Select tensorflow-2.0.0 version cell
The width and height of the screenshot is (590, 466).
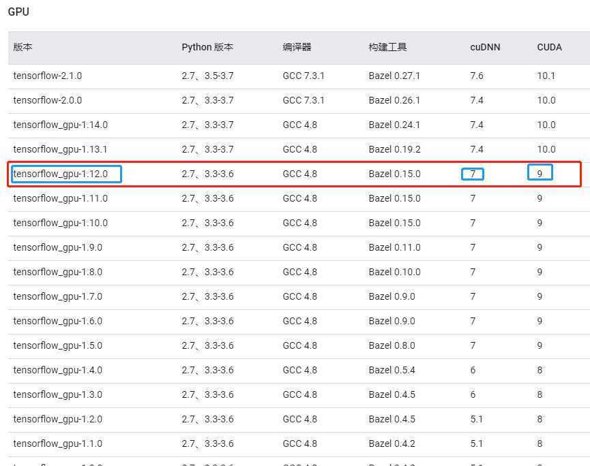(48, 100)
